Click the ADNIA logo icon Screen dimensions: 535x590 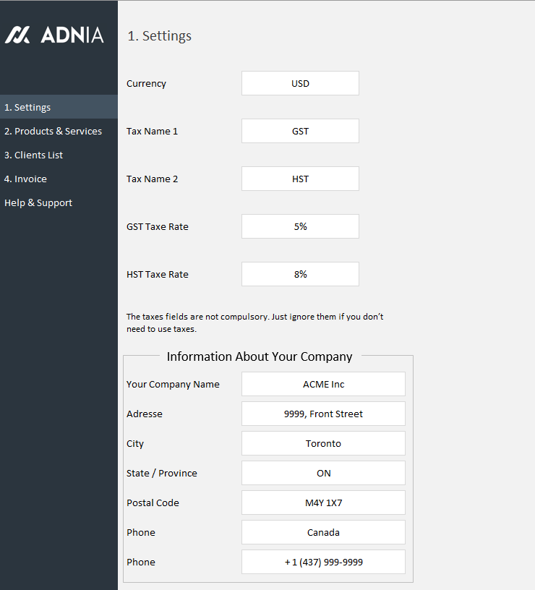point(17,35)
